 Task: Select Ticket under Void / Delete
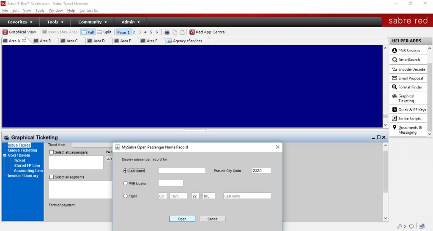tap(19, 160)
